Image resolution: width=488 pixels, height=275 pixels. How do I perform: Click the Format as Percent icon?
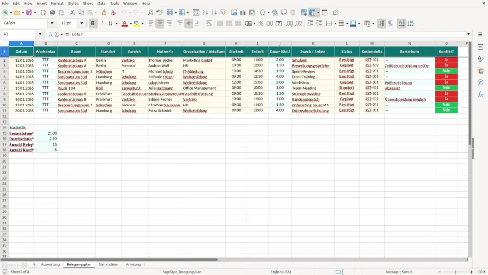tap(261, 23)
